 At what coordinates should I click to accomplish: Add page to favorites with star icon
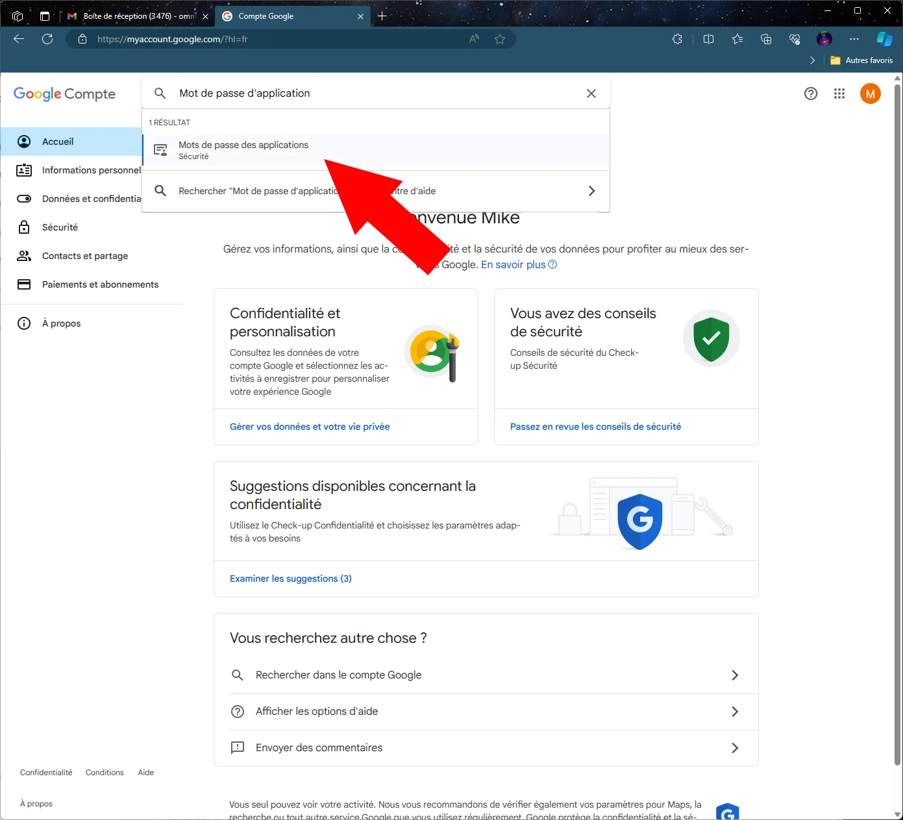click(500, 39)
